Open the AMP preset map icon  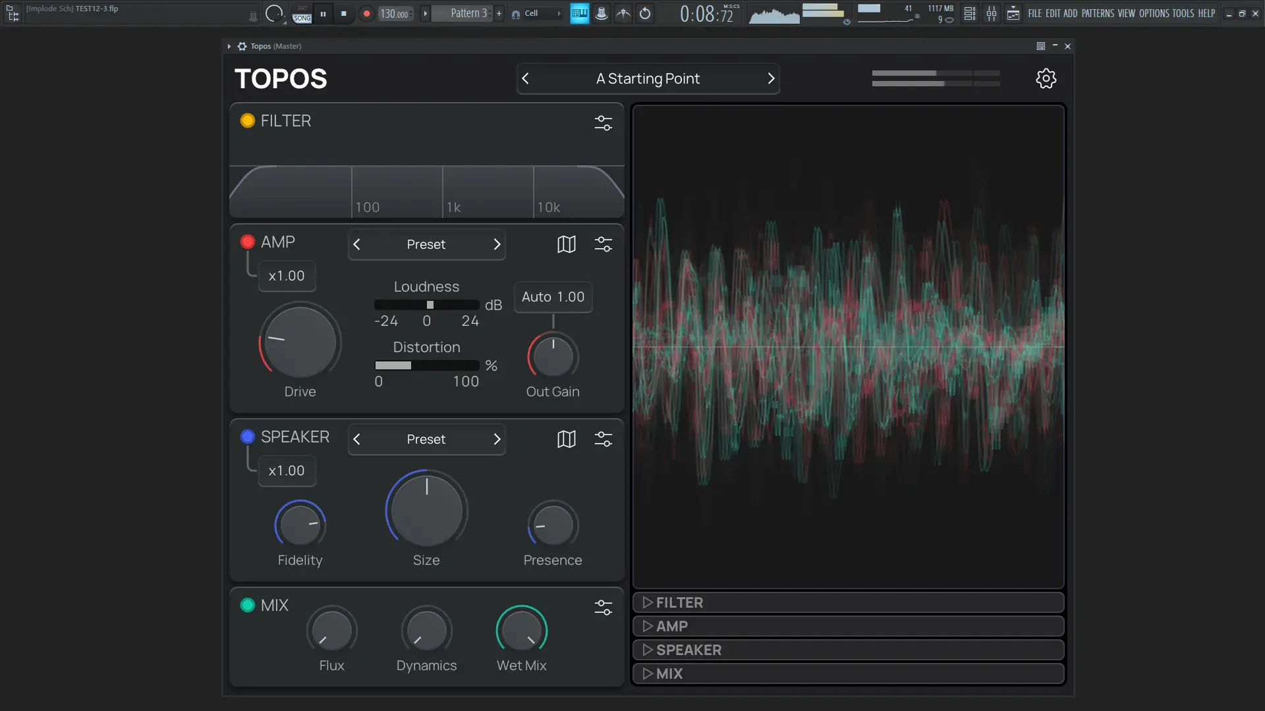click(566, 244)
